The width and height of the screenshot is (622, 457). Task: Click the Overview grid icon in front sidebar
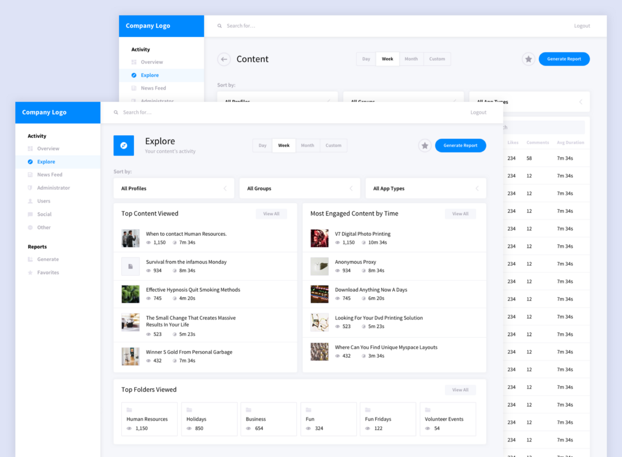pos(31,149)
